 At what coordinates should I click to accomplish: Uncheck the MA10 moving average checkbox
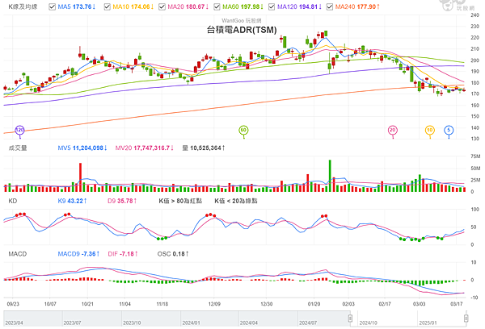point(107,6)
